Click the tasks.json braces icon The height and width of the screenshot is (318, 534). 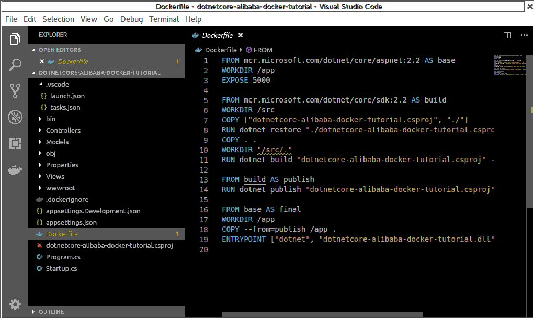coord(43,107)
